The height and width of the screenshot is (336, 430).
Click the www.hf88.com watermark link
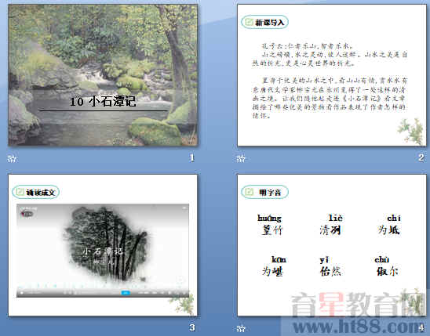point(355,327)
